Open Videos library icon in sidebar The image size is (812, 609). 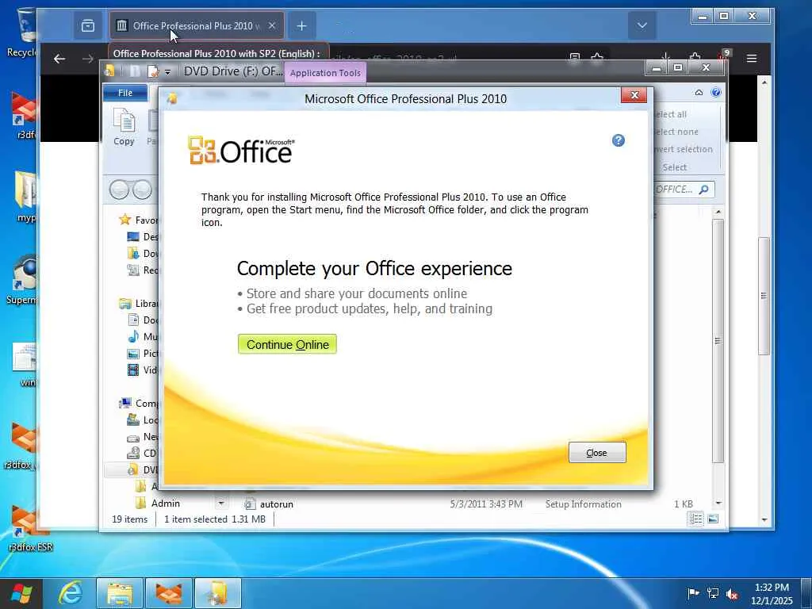tap(133, 370)
